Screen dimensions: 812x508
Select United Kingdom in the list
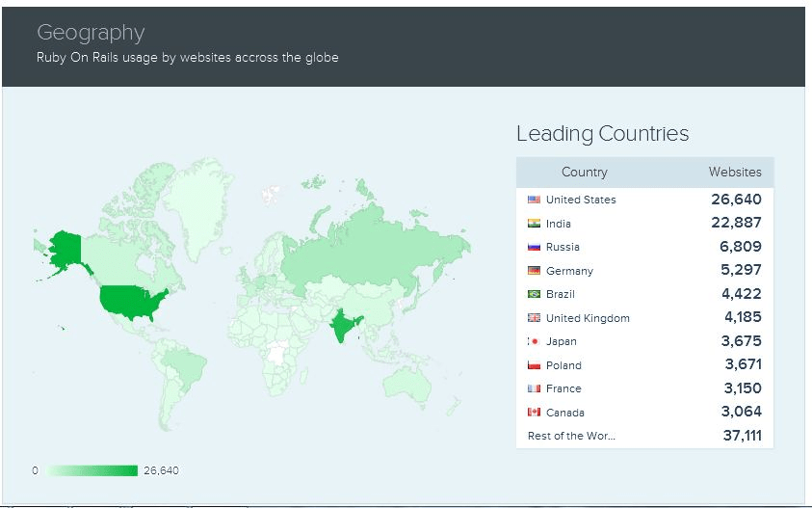point(588,318)
